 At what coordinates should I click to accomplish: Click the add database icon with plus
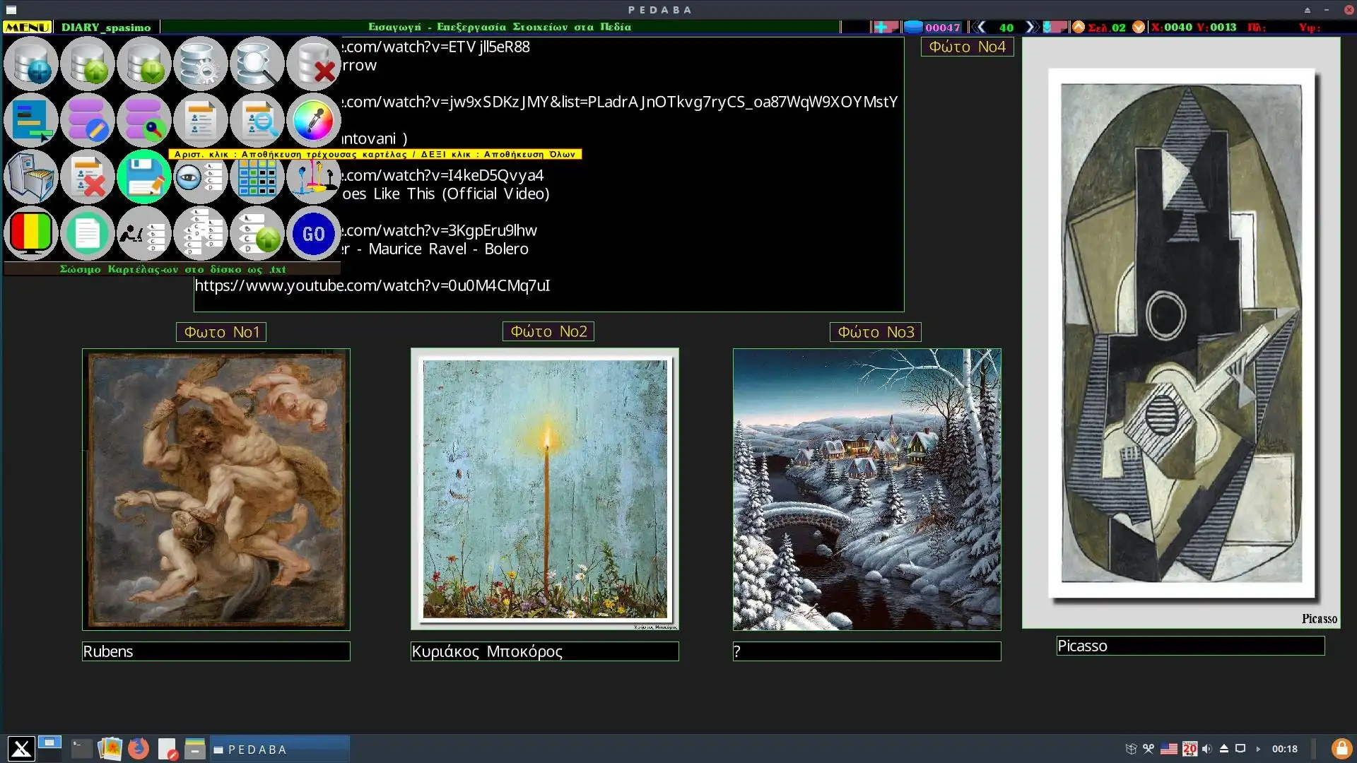31,64
